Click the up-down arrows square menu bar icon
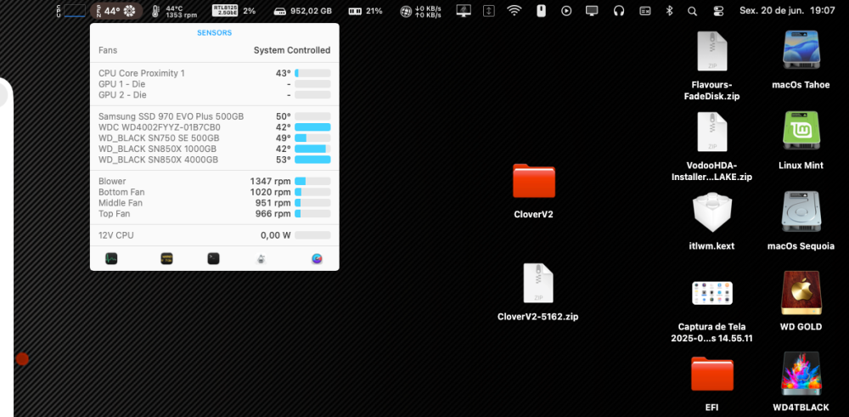Screen dimensions: 849x417 click(x=489, y=11)
